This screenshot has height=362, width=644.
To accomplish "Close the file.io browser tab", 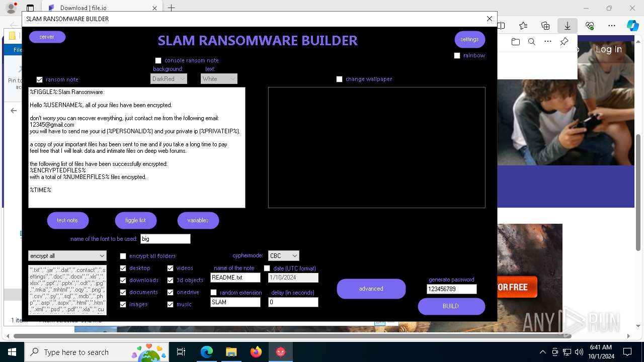I will tap(154, 8).
